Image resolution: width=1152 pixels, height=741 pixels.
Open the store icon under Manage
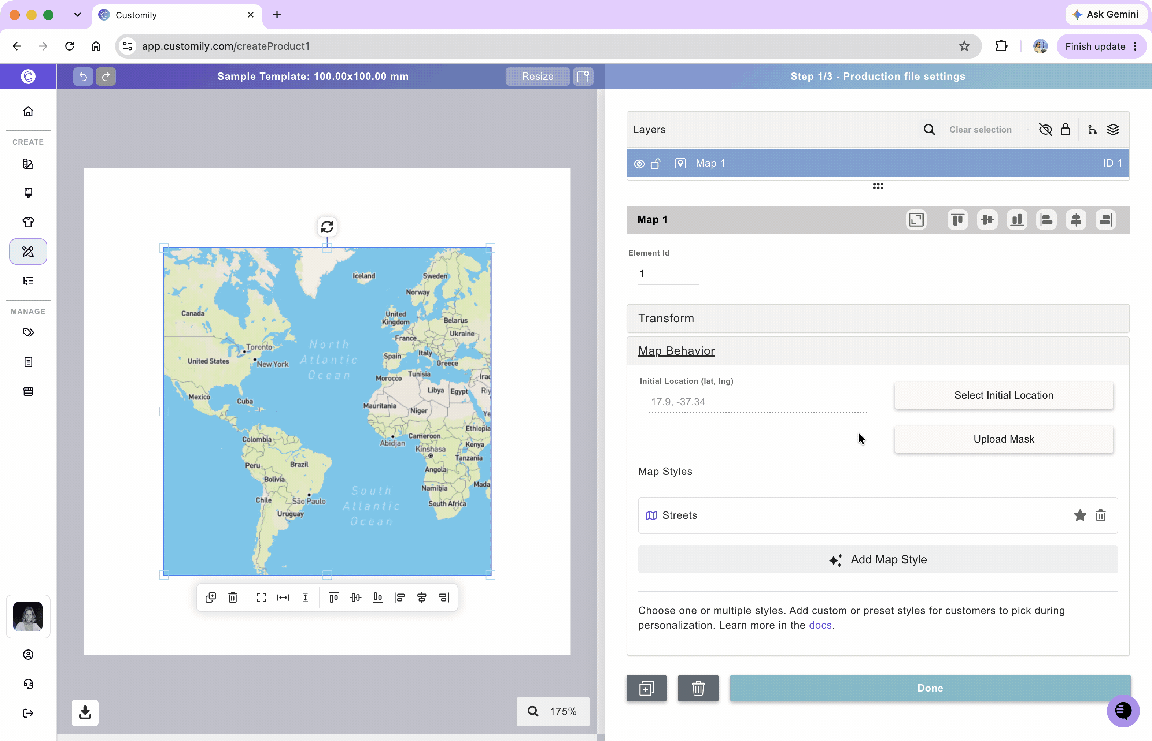click(29, 391)
